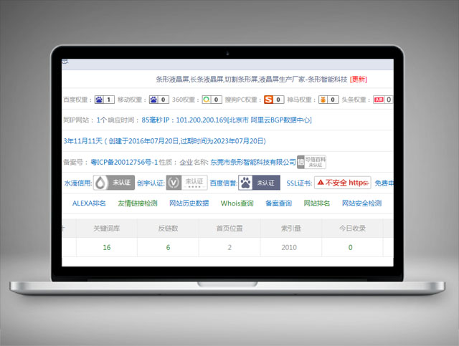Click the 索引量 column header
Viewport: 459px width, 346px height.
click(291, 229)
